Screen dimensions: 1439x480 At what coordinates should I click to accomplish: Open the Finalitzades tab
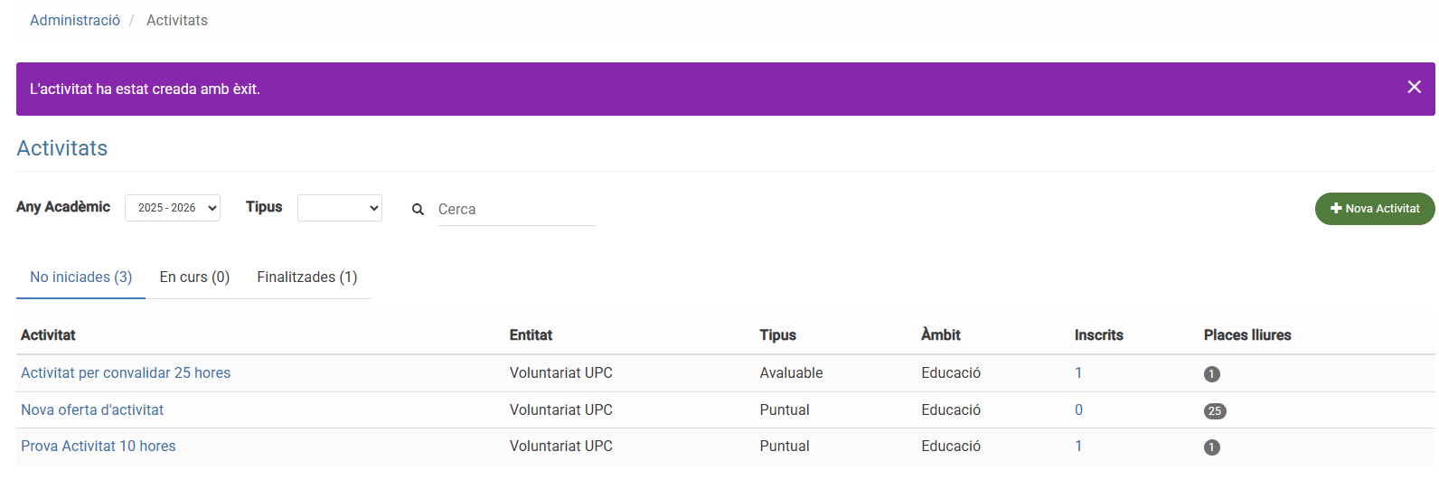pos(306,278)
